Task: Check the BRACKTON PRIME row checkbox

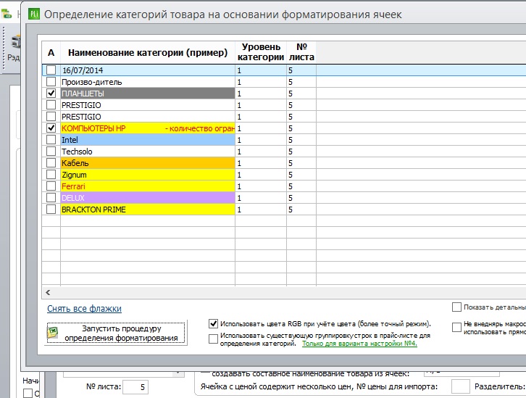Action: pos(51,210)
